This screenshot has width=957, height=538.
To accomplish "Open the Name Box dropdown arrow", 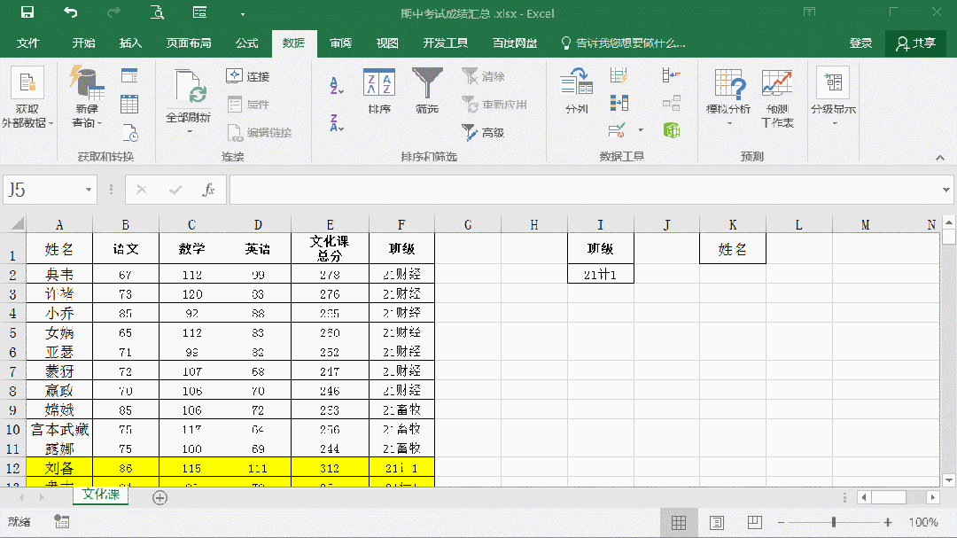I will point(89,190).
